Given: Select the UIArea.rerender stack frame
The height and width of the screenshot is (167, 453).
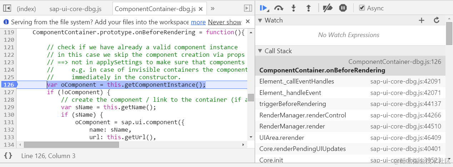Looking at the screenshot, I should 350,138.
